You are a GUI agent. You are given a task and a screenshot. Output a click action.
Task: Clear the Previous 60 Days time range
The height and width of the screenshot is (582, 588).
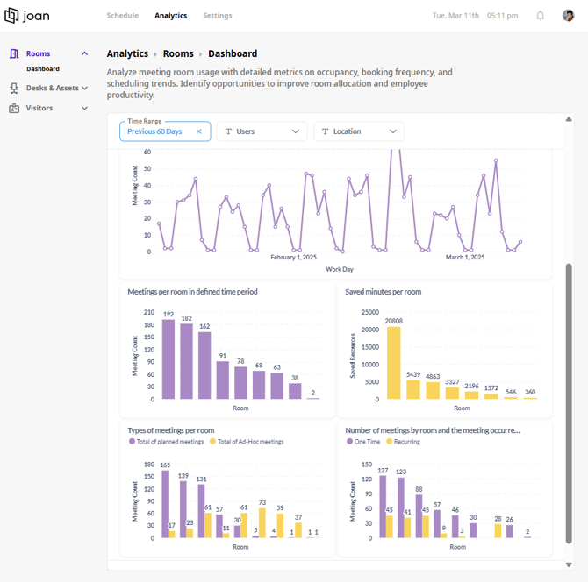(x=198, y=131)
